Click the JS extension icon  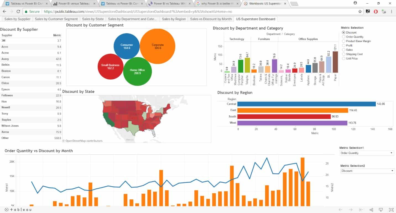pos(384,12)
